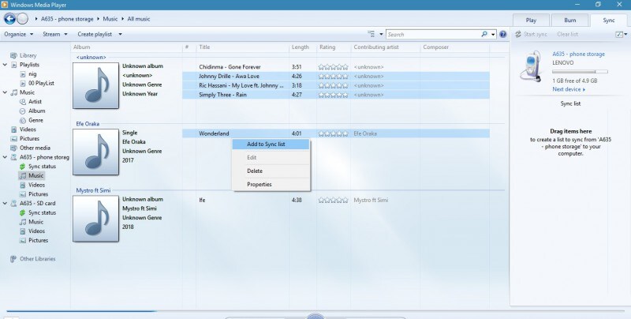
Task: Click the Windows Media Player title bar icon
Action: (x=5, y=5)
